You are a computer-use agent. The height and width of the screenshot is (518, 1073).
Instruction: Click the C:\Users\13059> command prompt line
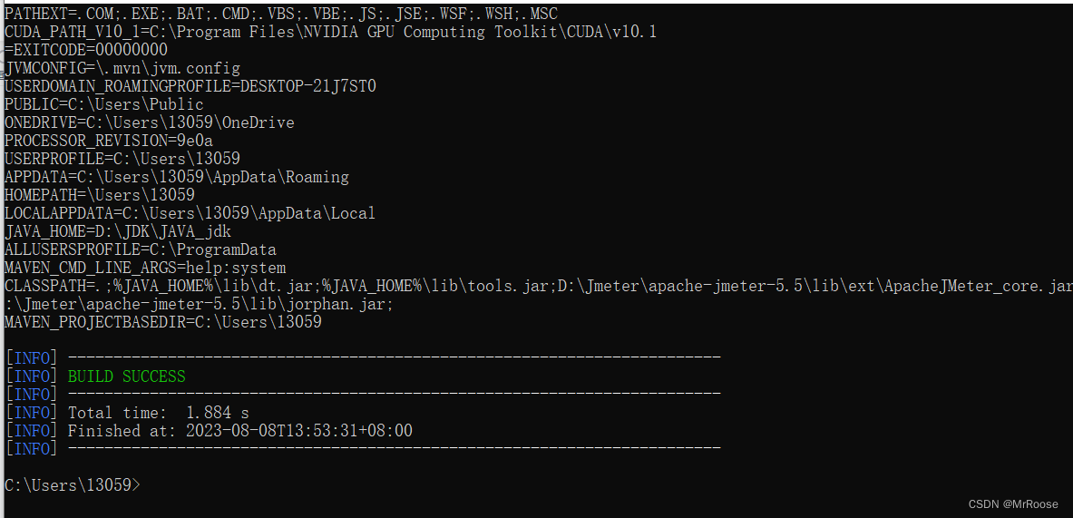[72, 486]
